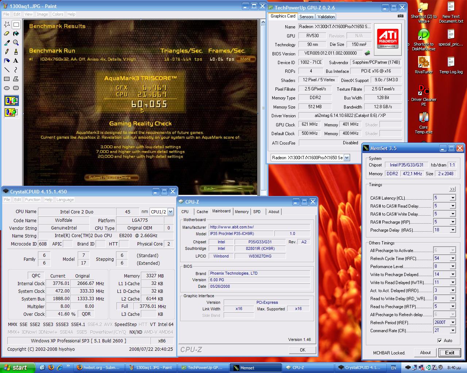Click the QPC button in CrystalCPUID
Viewport: 467px width, 373px height.
36,276
